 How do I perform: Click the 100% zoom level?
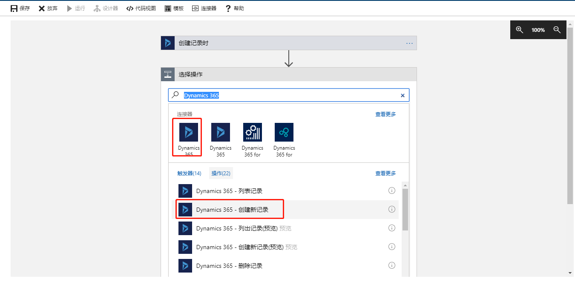point(538,30)
